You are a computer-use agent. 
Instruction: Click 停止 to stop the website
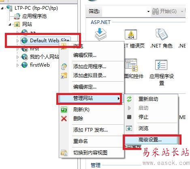[143, 117]
